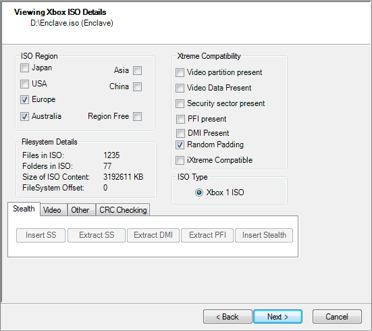Select the Xbox 1 ISO radio button
Image resolution: width=372 pixels, height=331 pixels.
pos(199,193)
